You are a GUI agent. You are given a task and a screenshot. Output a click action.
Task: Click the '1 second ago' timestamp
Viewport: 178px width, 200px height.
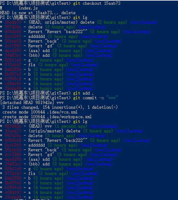point(71,126)
